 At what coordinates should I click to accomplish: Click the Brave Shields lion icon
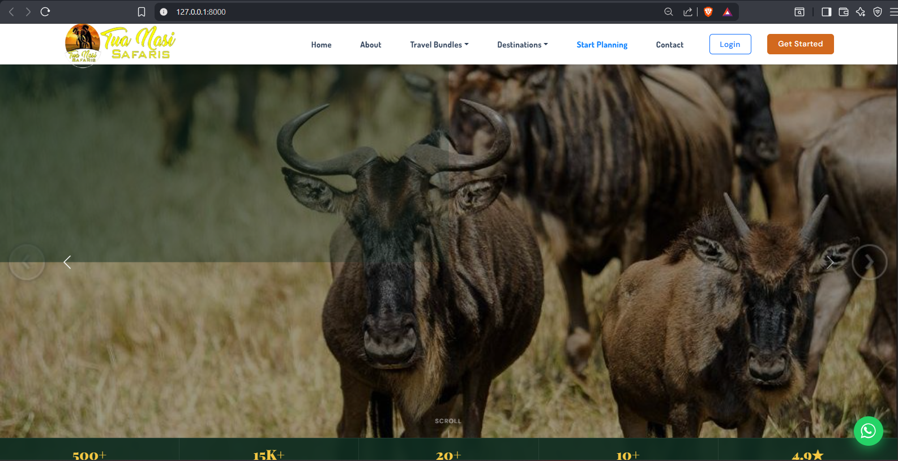(x=708, y=12)
